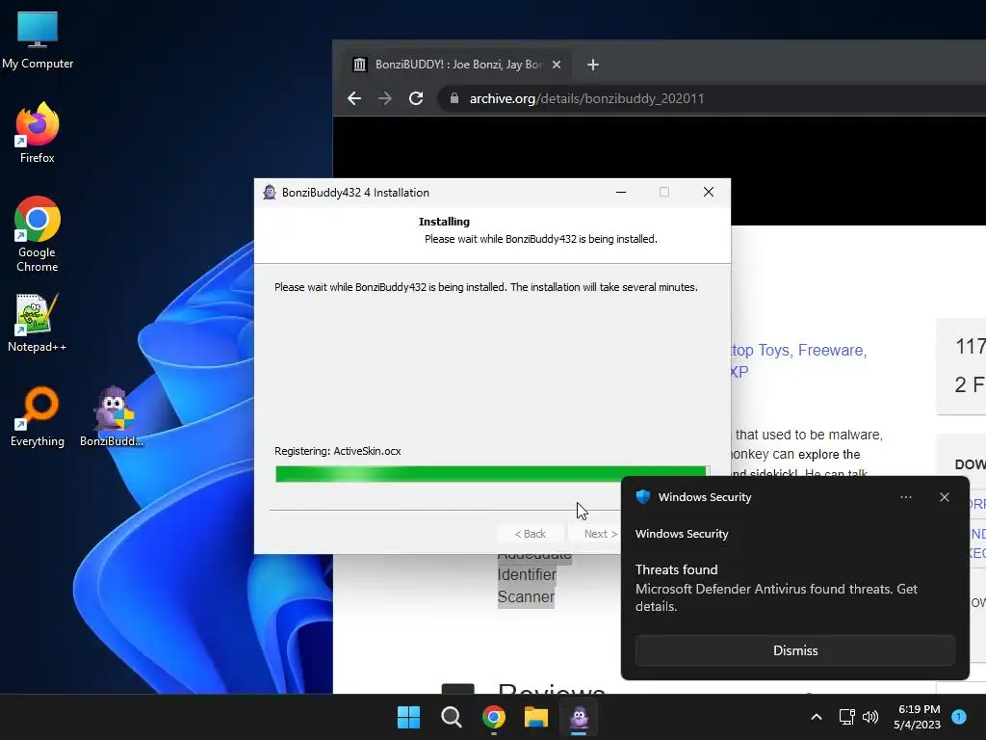Open the My Computer desktop icon
Screen dimensions: 986x740
pyautogui.click(x=38, y=40)
